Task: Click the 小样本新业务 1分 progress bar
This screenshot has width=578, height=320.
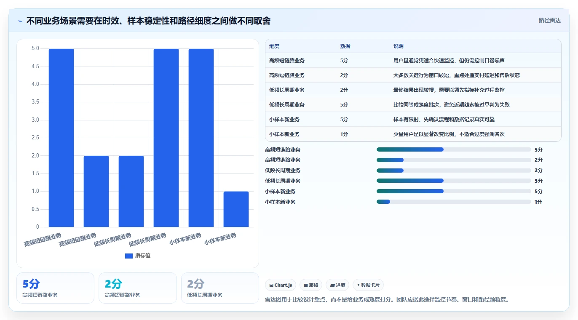Action: pyautogui.click(x=454, y=202)
